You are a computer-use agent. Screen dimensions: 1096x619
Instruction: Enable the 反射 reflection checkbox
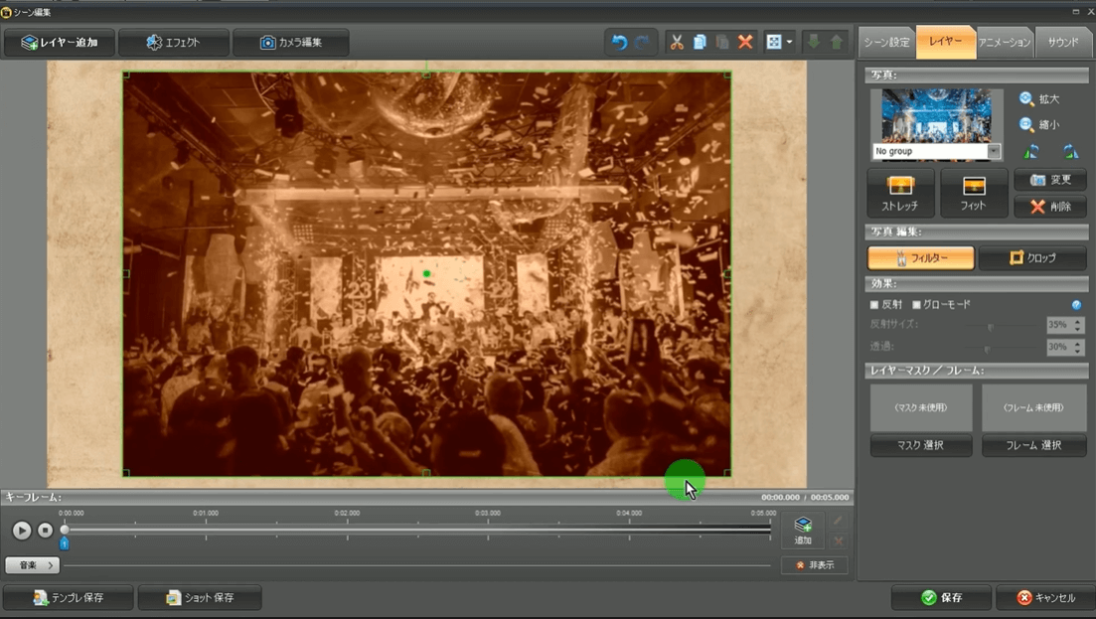point(874,305)
